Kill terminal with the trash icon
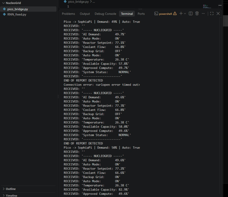The width and height of the screenshot is (228, 197). coord(197,13)
